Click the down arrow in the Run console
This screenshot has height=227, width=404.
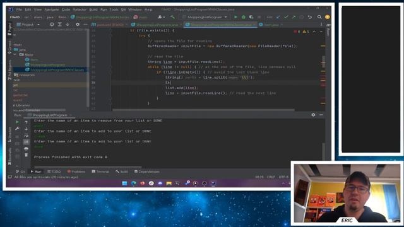point(26,129)
